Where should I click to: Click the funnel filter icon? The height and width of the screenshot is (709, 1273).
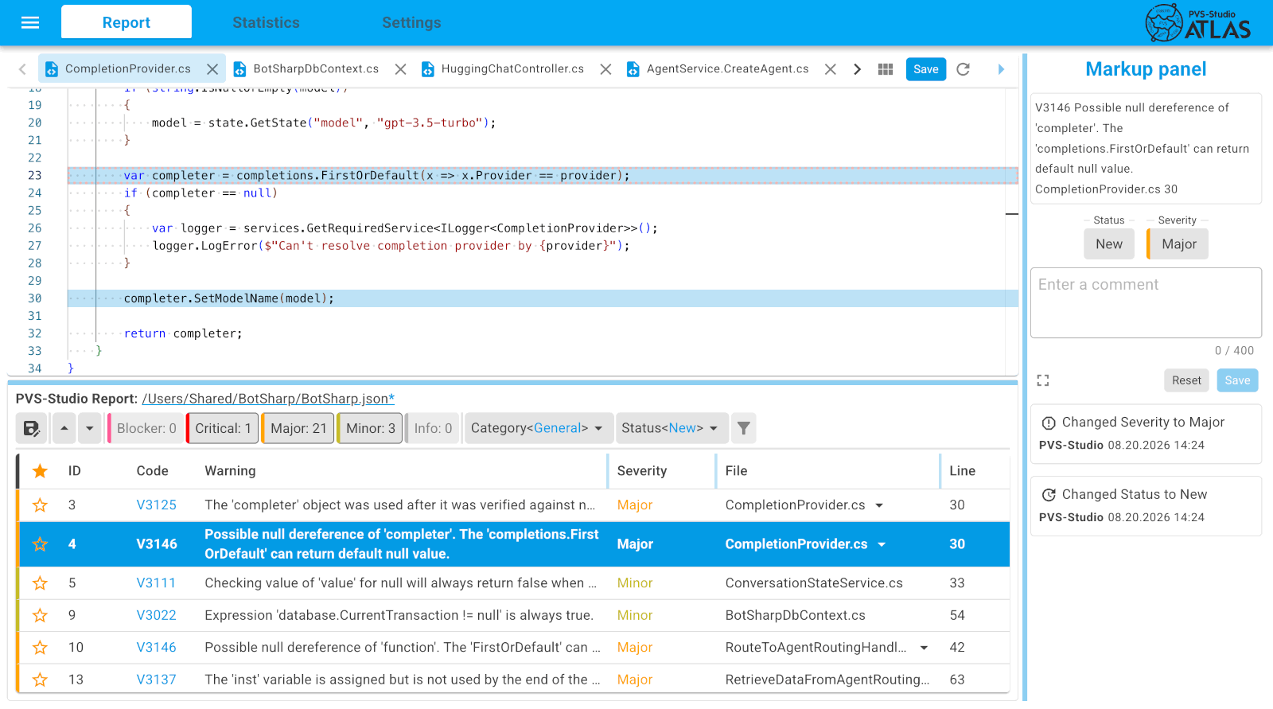743,428
